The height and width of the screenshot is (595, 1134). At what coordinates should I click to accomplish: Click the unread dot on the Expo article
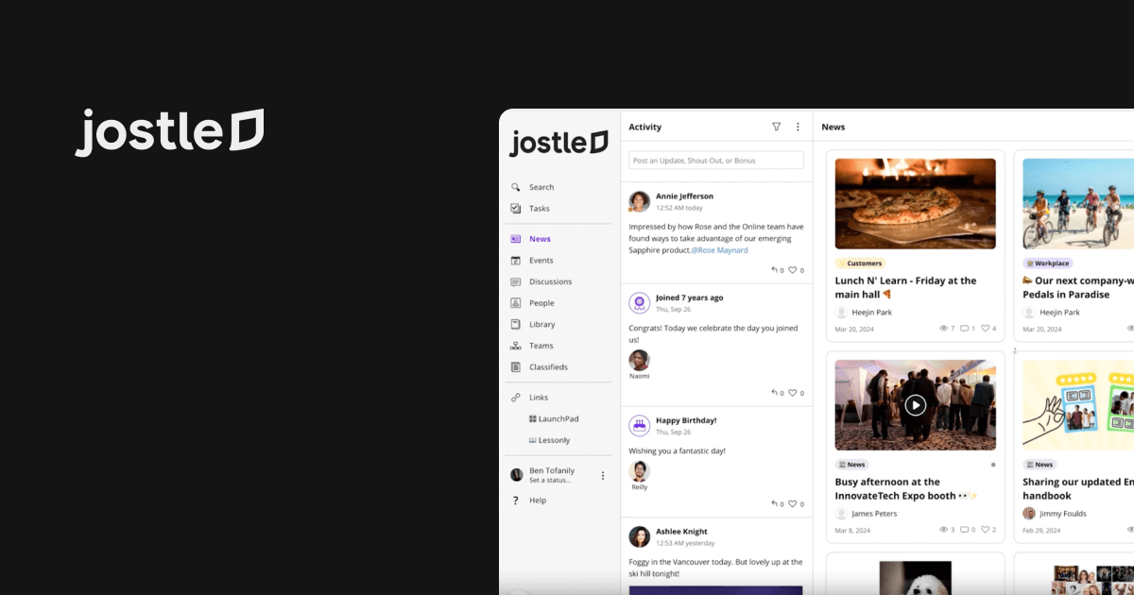click(x=993, y=465)
